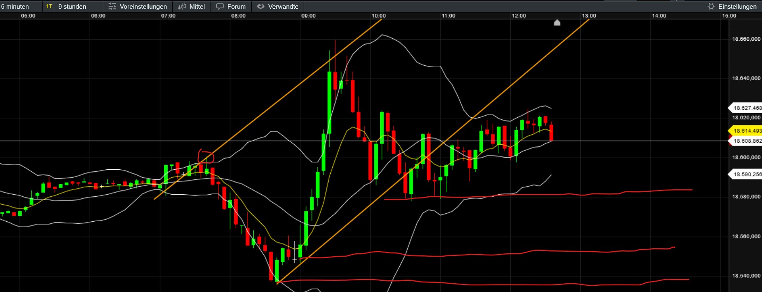Open Einstellungen chart settings

tap(732, 6)
